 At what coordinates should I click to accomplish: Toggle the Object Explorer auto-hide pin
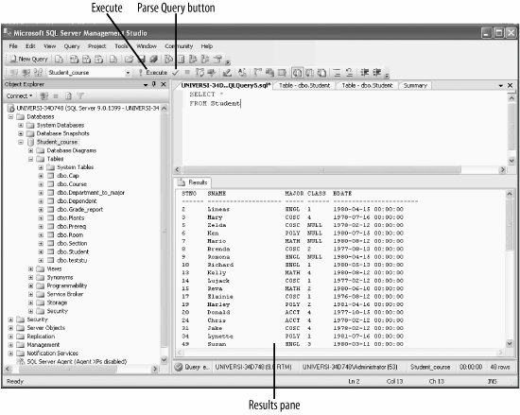tap(154, 84)
